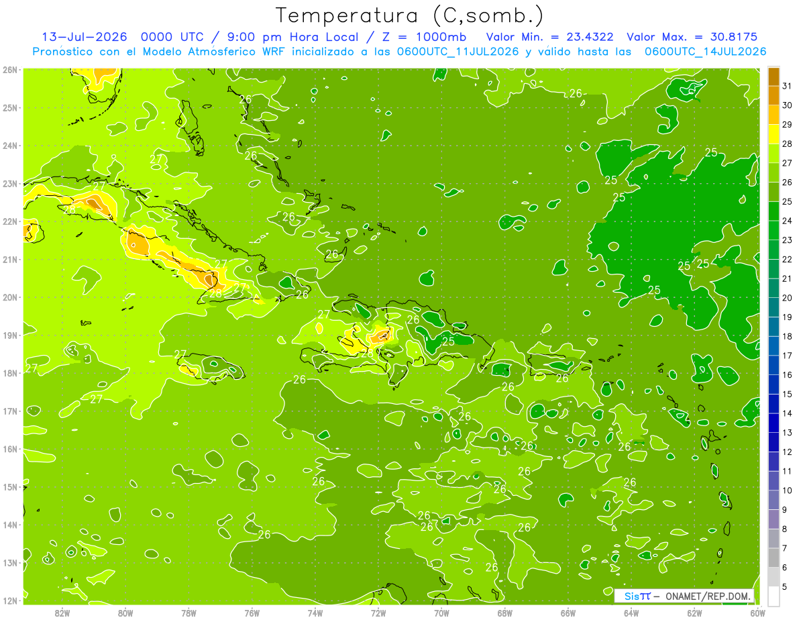
Task: Click the color scale label "30"
Action: pyautogui.click(x=788, y=105)
